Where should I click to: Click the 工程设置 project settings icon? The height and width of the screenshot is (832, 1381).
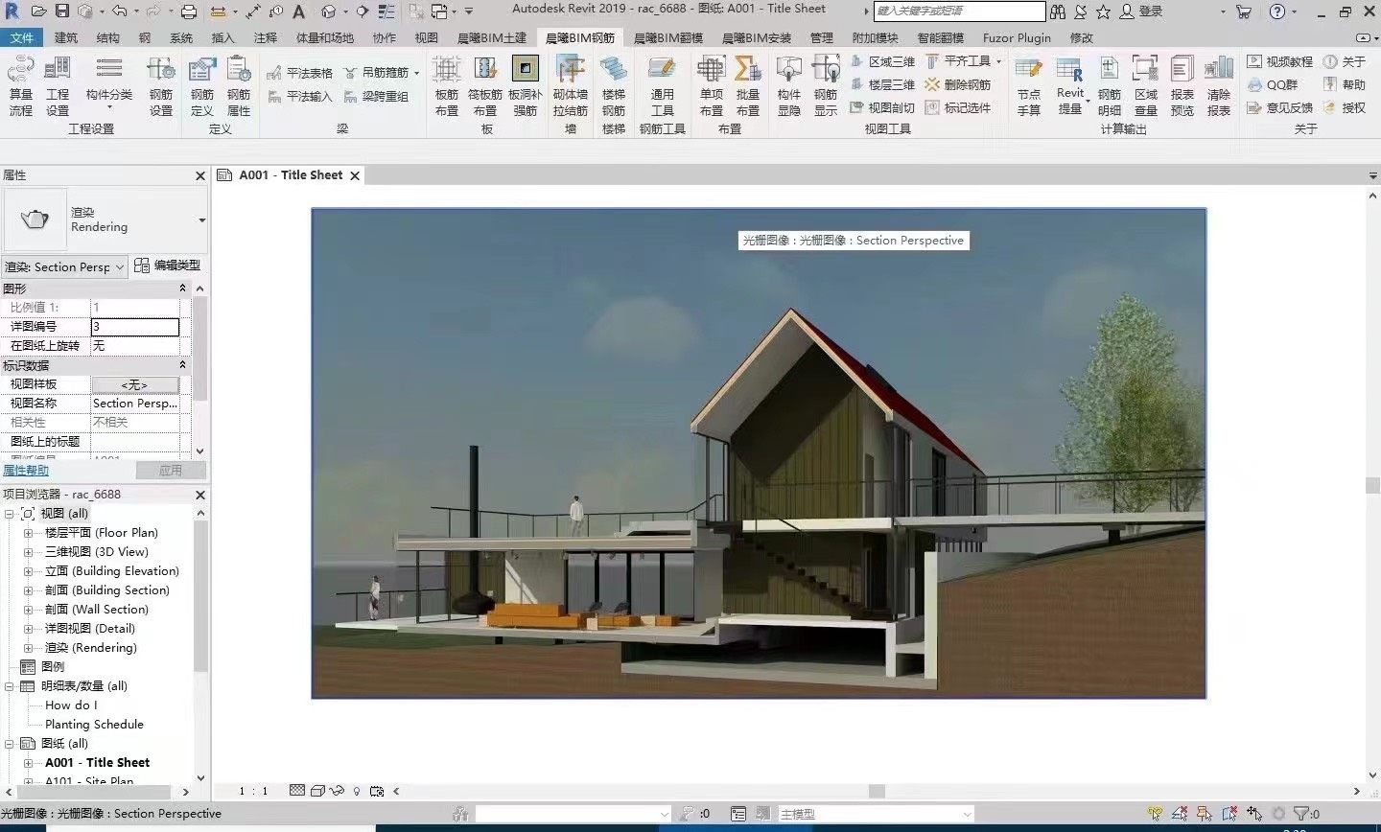coord(58,84)
